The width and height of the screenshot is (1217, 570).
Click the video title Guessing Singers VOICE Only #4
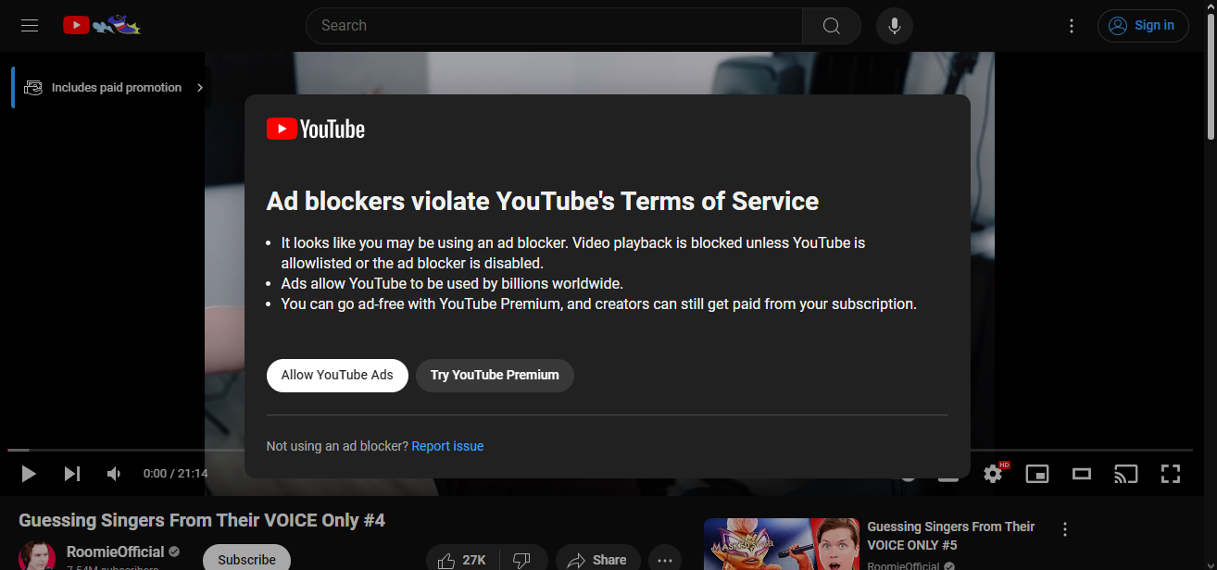pyautogui.click(x=202, y=520)
